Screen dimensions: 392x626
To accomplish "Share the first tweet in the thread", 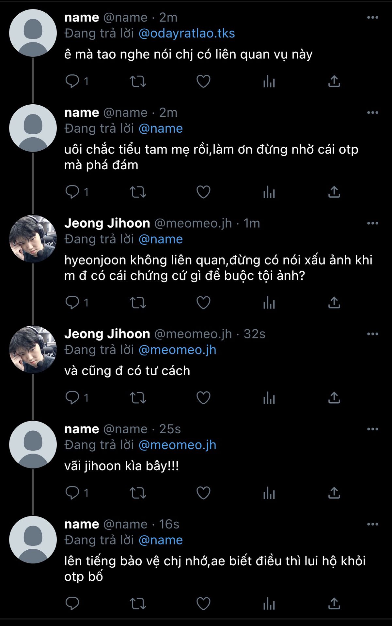I will (334, 81).
